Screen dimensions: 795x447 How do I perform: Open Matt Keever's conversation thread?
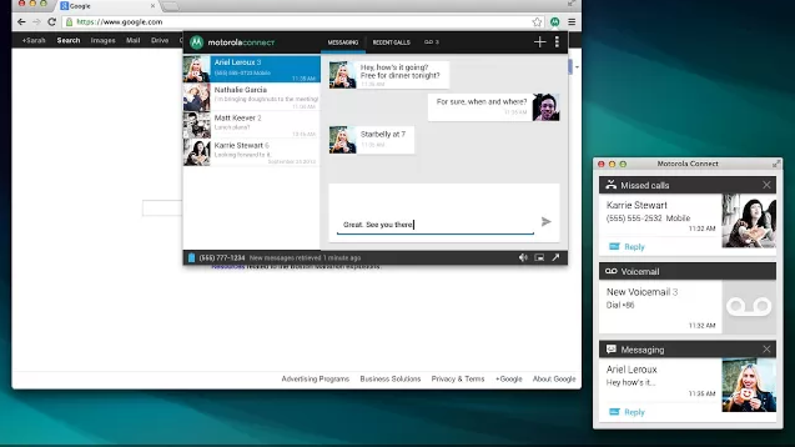252,124
